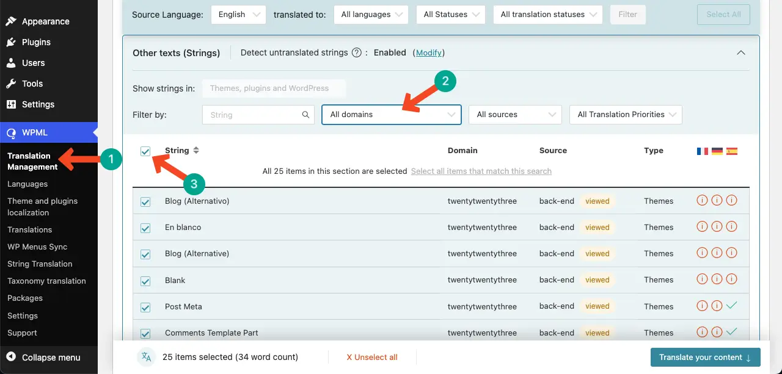Click the Translate your content button
Viewport: 782px width, 374px height.
click(x=705, y=357)
